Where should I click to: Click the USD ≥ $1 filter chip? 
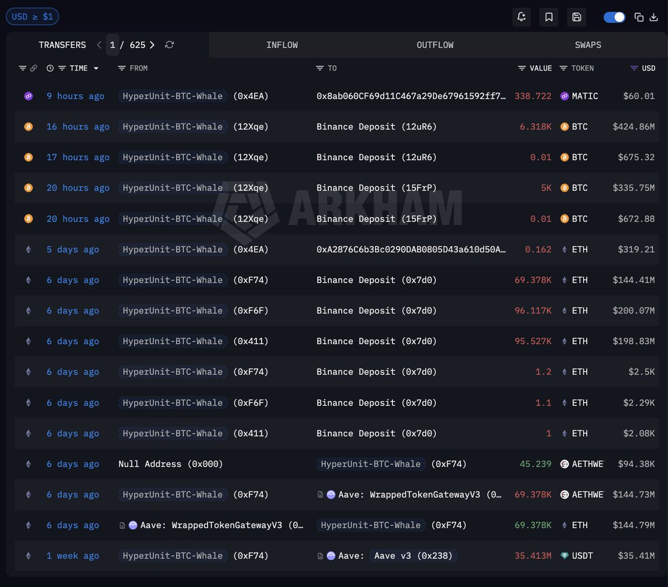pos(32,17)
